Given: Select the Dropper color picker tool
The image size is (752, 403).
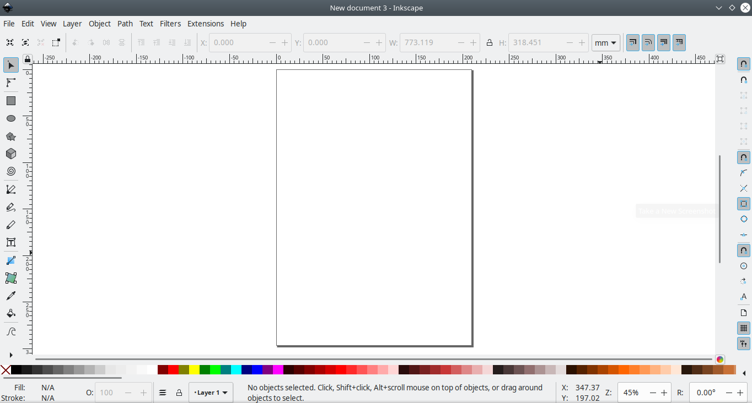Looking at the screenshot, I should pos(10,296).
